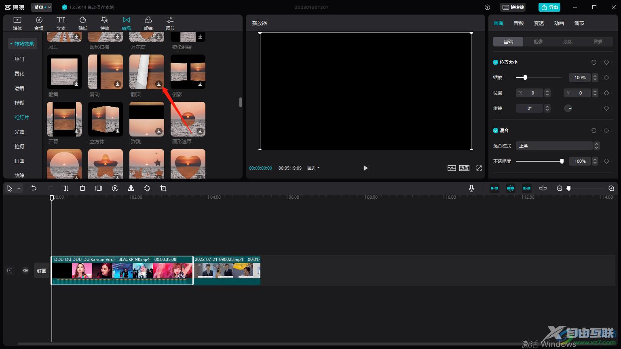Click the rotation dial knob
This screenshot has height=349, width=621.
click(x=568, y=108)
